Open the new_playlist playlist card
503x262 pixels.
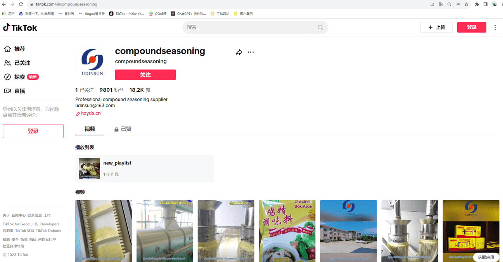pyautogui.click(x=145, y=169)
